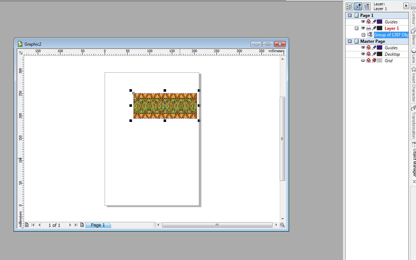Viewport: 416px width, 260px height.
Task: Select the Page 1 document tab
Action: coord(98,225)
